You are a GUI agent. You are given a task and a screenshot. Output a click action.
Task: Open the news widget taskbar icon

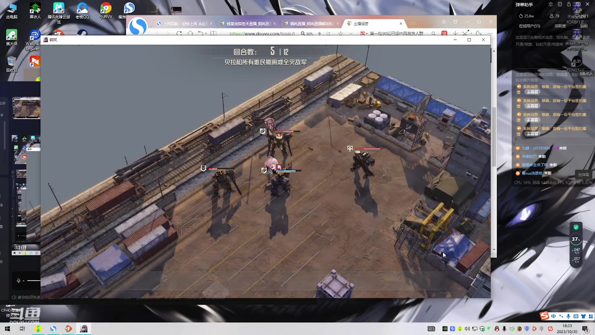pyautogui.click(x=431, y=329)
